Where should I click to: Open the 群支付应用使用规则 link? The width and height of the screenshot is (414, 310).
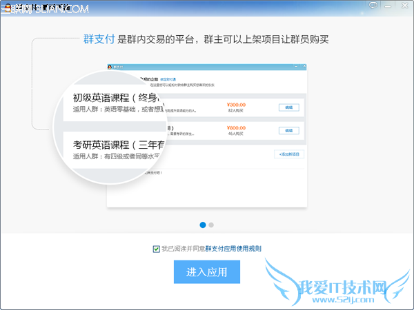(233, 249)
